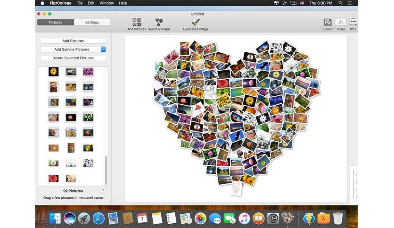Expand the Add Sample Pictures dropdown arrow

pyautogui.click(x=103, y=49)
